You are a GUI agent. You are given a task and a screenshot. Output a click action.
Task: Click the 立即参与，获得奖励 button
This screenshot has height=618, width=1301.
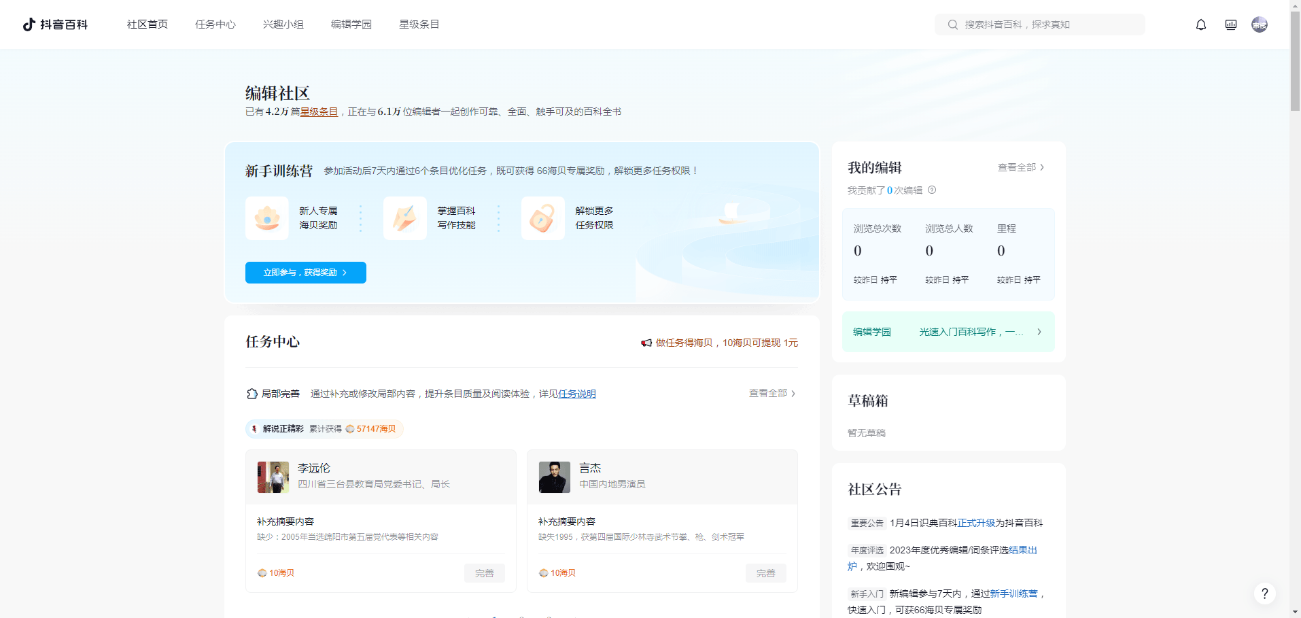coord(305,272)
